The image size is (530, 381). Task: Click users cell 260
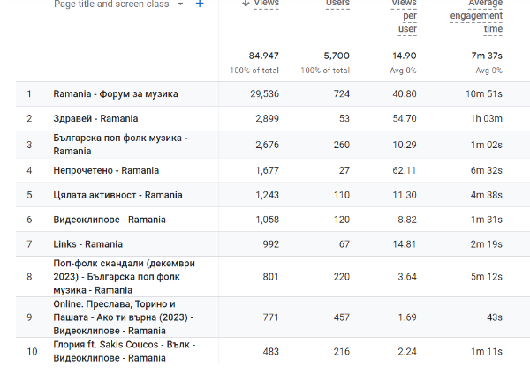pyautogui.click(x=341, y=145)
